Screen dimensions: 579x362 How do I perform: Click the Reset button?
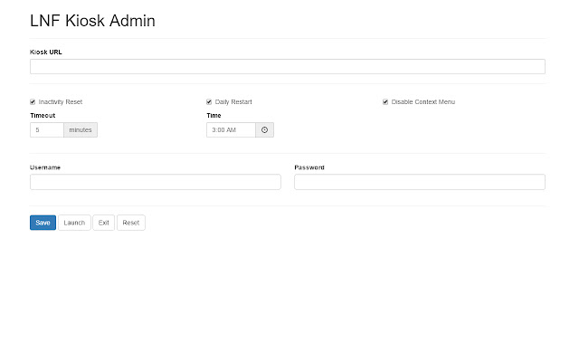(131, 223)
